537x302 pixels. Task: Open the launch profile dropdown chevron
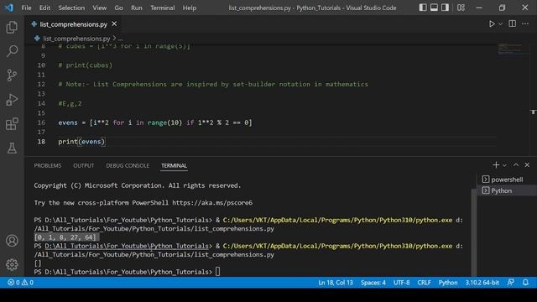coord(504,166)
